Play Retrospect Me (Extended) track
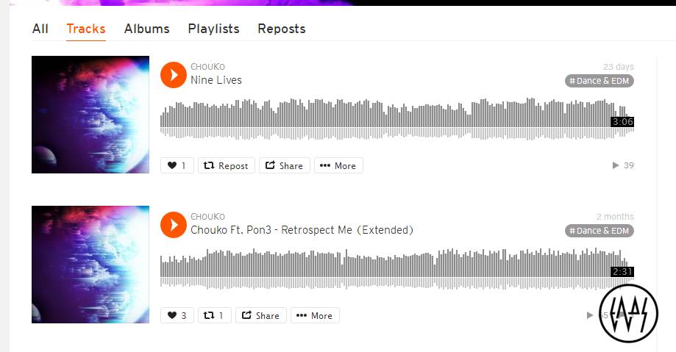Image resolution: width=676 pixels, height=352 pixels. coord(174,225)
